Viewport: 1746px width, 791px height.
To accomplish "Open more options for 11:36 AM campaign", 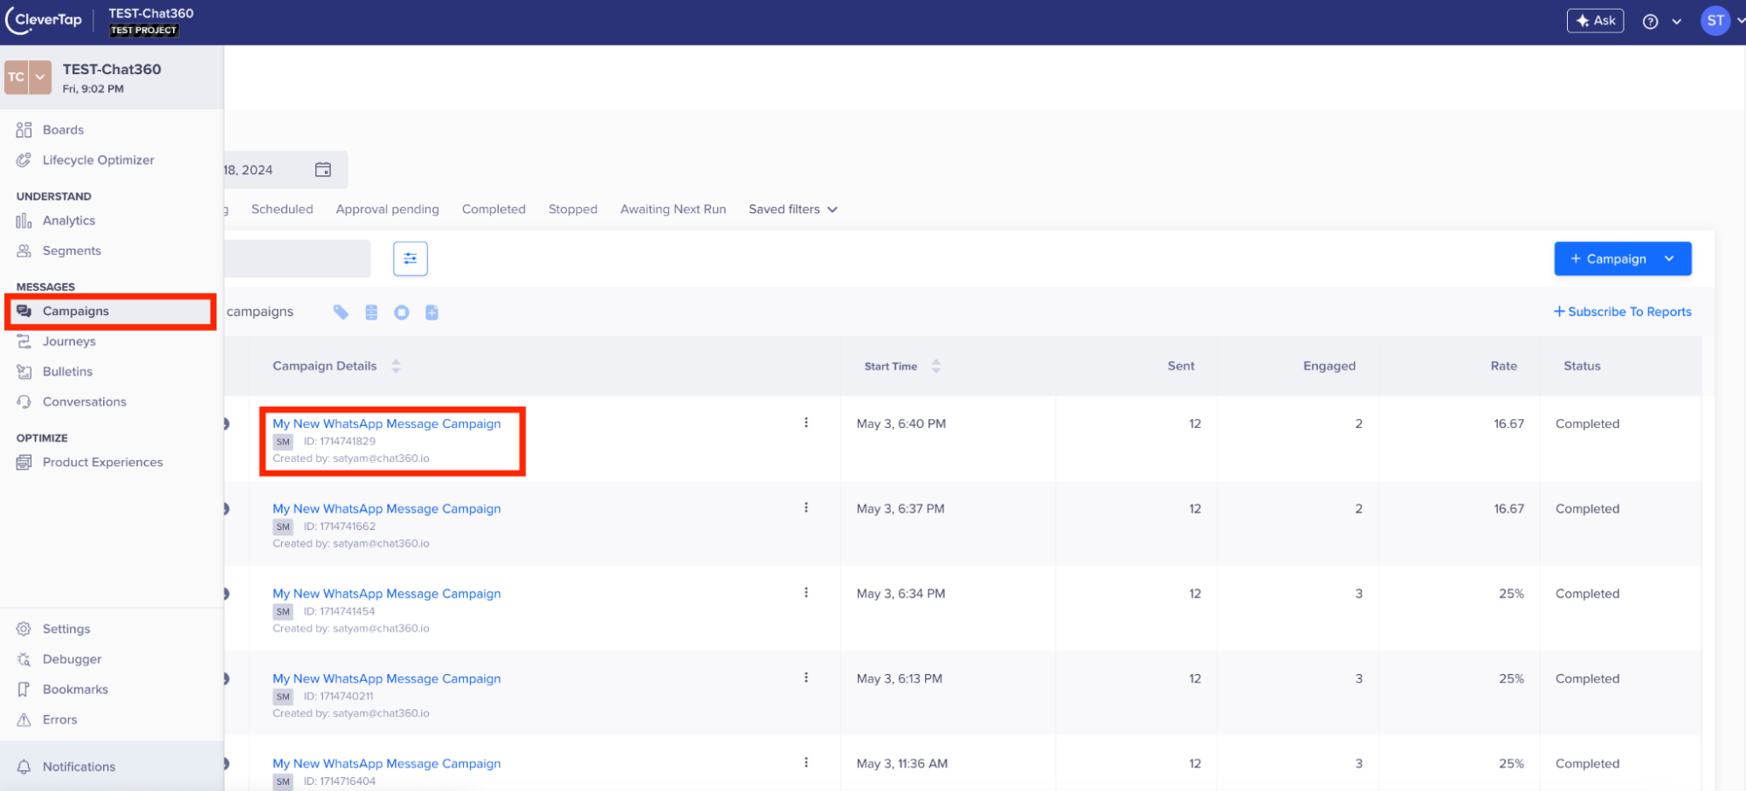I will [x=805, y=762].
